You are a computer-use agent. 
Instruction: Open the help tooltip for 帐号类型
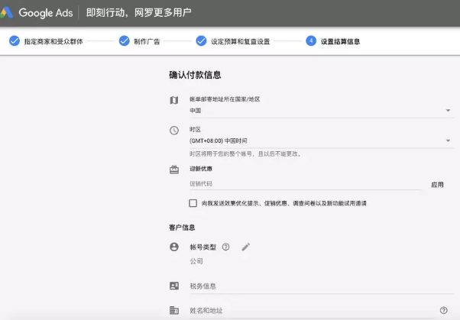coord(225,247)
